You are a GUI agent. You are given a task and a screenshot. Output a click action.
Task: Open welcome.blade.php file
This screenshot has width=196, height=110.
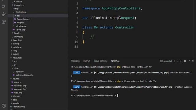point(24,75)
